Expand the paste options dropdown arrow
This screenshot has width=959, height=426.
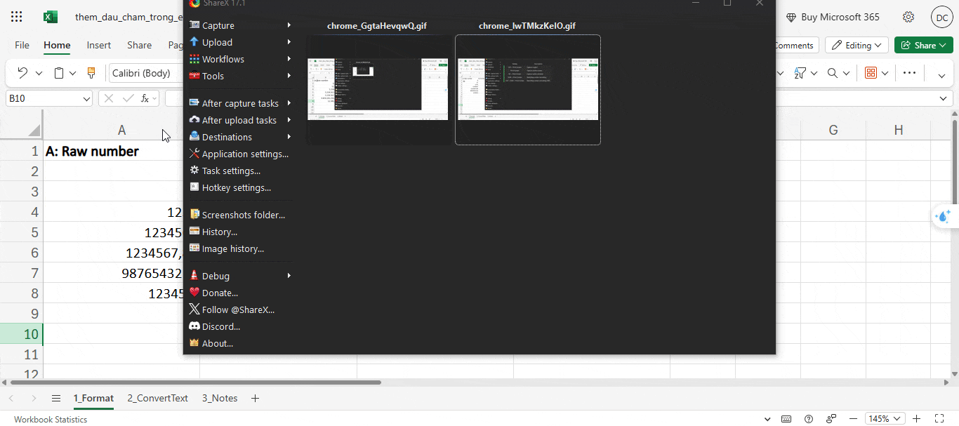click(x=72, y=73)
